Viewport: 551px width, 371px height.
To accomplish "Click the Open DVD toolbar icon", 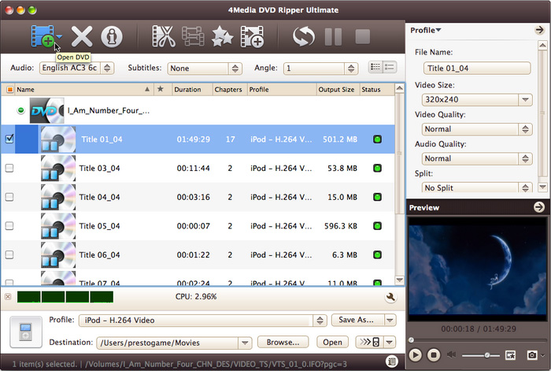I will [43, 36].
